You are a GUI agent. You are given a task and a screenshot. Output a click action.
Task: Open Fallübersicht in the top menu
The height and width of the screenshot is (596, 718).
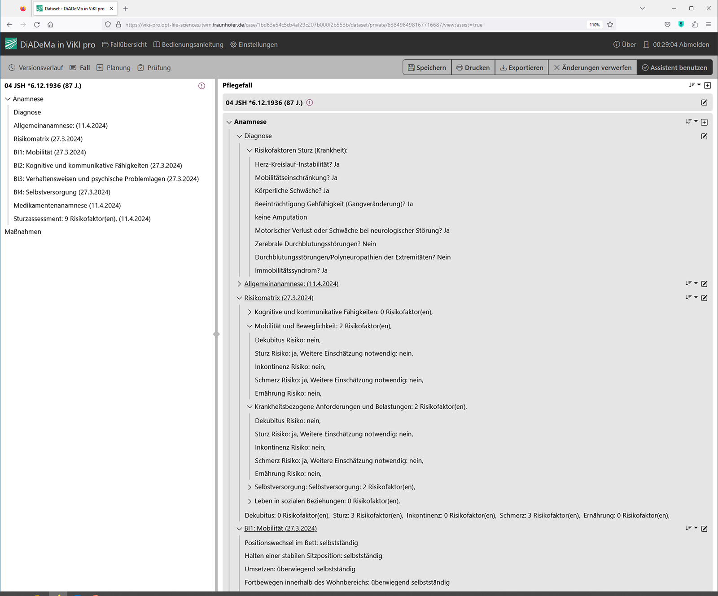coord(124,44)
